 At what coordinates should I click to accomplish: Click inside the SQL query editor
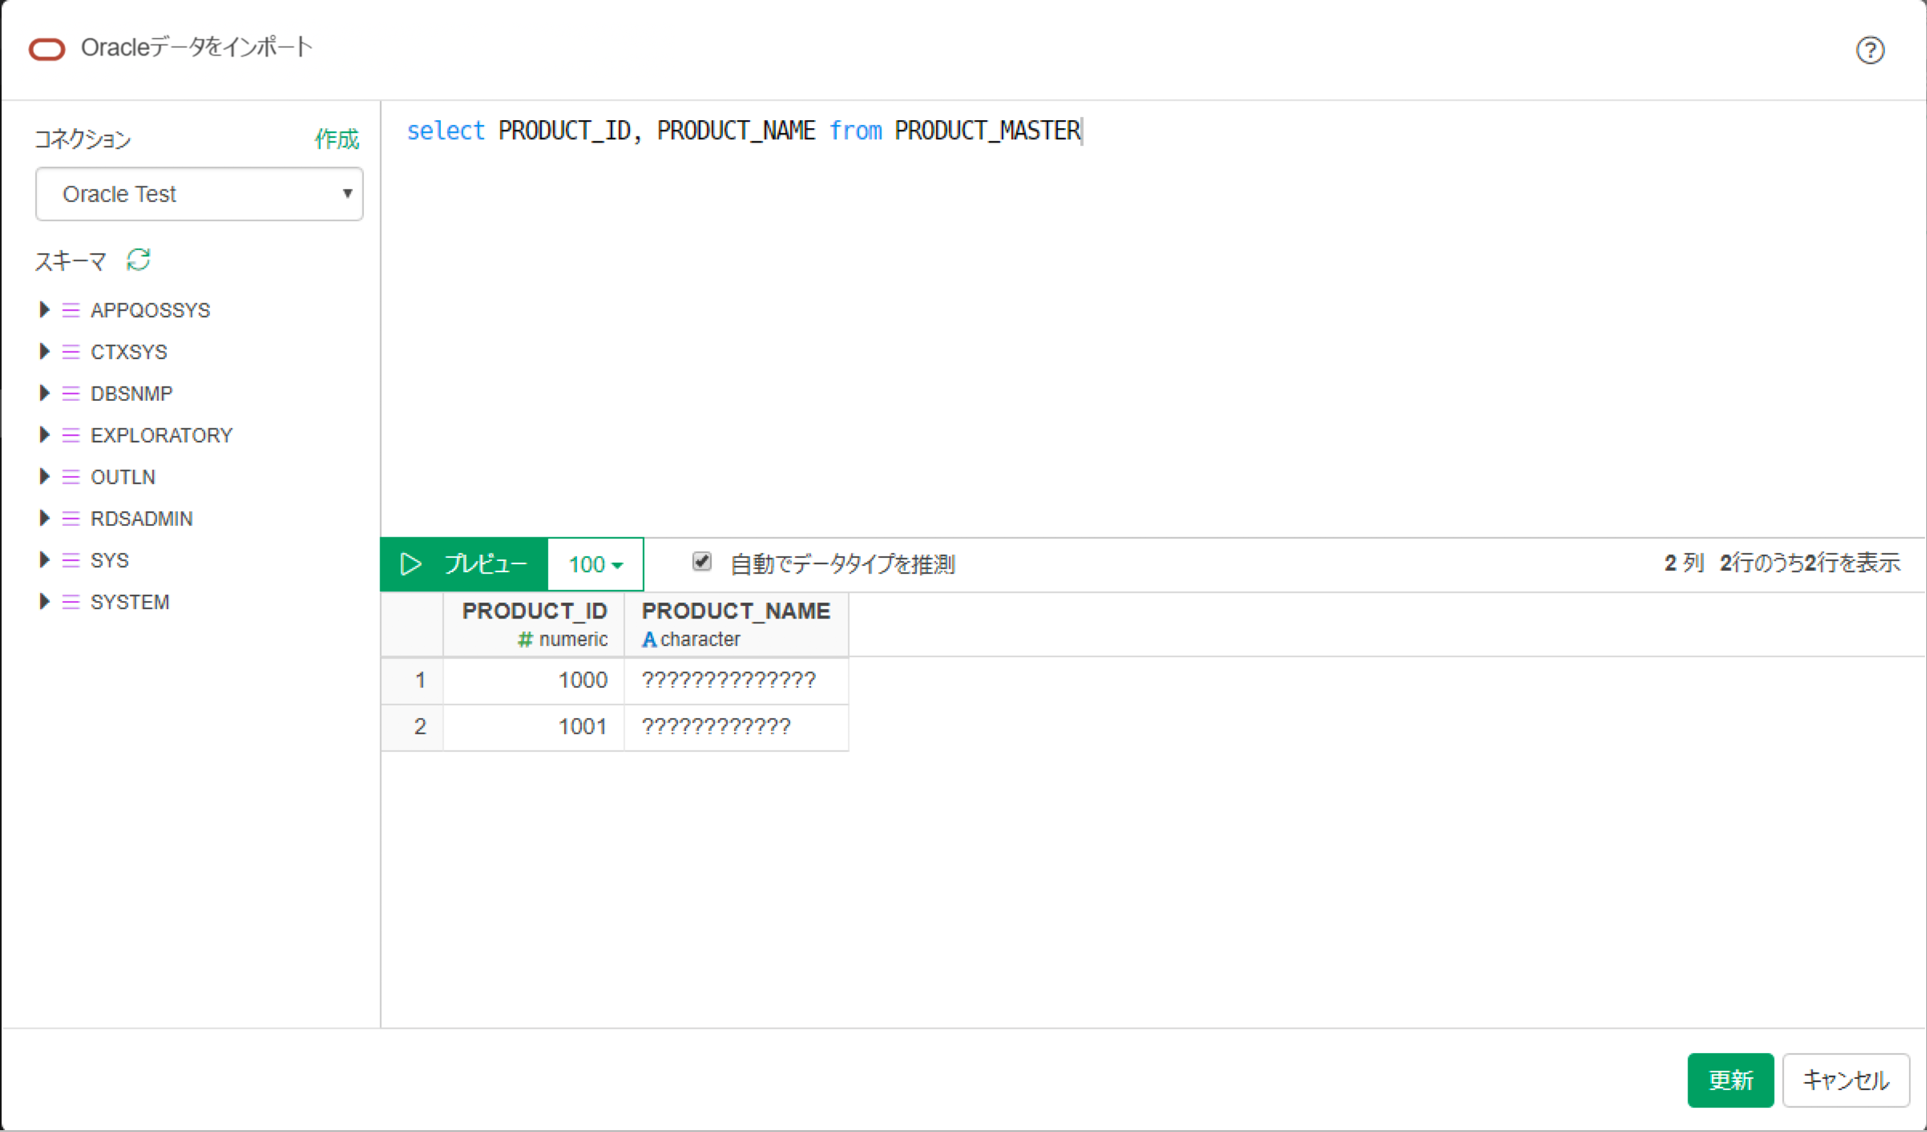(x=1153, y=318)
